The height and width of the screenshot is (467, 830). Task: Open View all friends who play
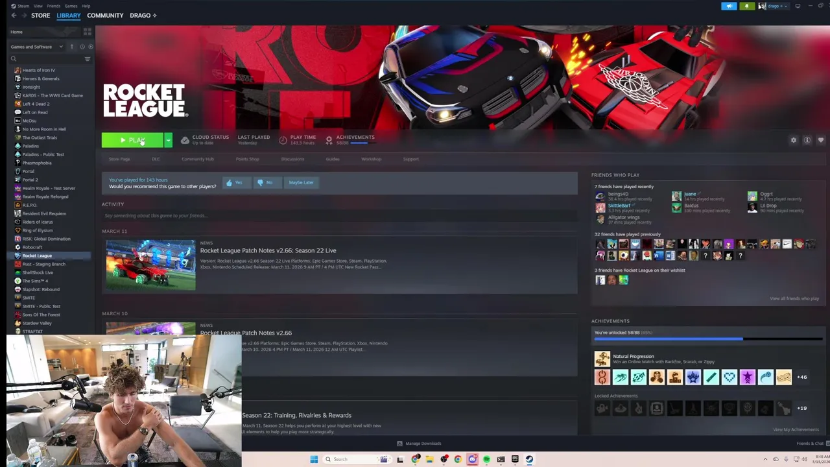click(x=794, y=298)
